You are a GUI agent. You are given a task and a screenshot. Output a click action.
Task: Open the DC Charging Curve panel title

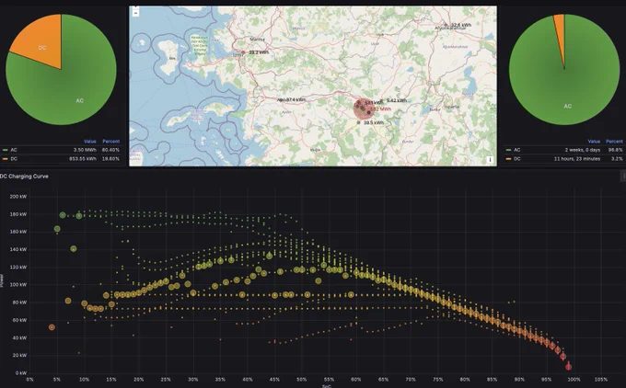pyautogui.click(x=24, y=177)
